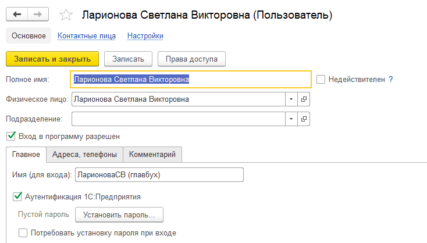The width and height of the screenshot is (427, 243).
Task: Open the Контактные лица link
Action: (87, 36)
